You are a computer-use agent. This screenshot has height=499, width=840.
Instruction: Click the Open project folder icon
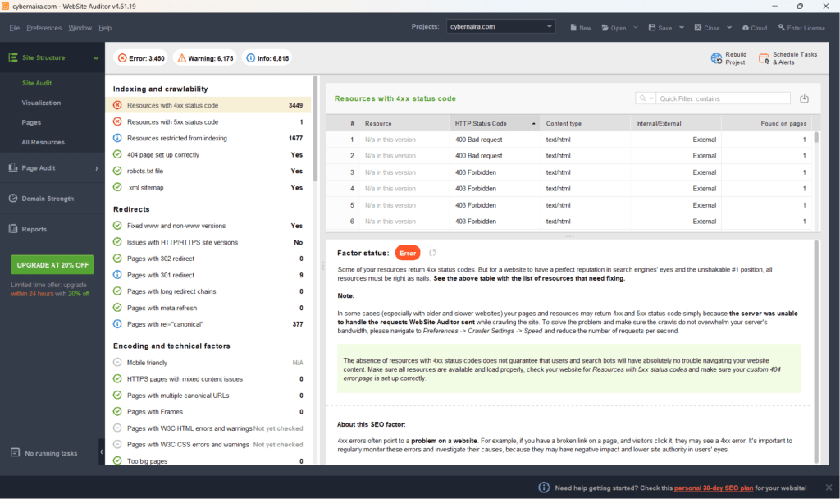point(605,28)
